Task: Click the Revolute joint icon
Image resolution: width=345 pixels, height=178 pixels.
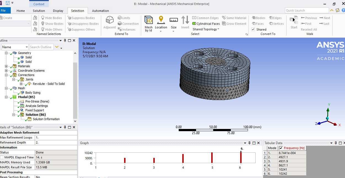Action: click(29, 84)
